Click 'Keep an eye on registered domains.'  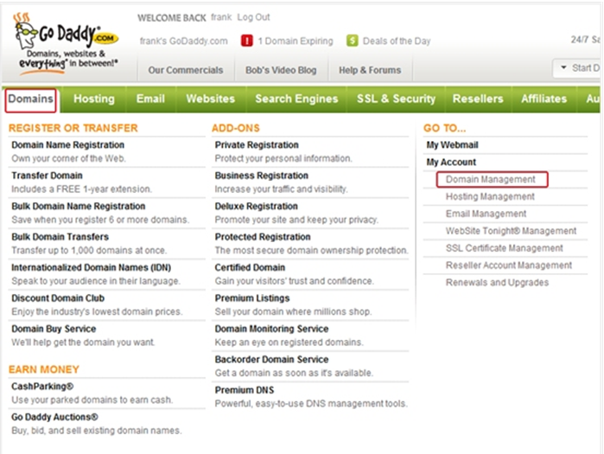pos(289,342)
